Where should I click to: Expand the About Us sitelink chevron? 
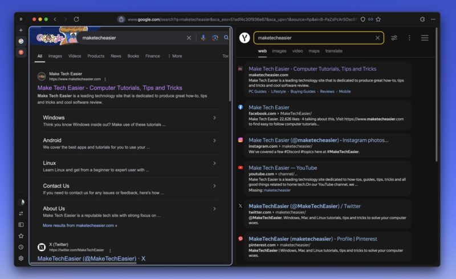click(x=214, y=208)
